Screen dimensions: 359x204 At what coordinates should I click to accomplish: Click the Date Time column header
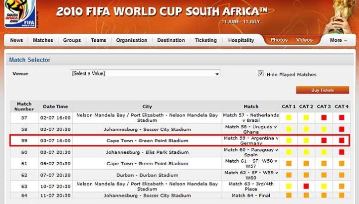(x=55, y=106)
